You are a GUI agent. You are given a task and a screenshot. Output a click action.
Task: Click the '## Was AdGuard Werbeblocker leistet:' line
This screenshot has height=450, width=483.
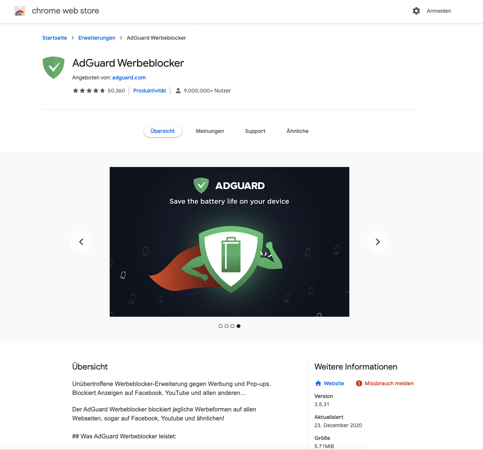tap(124, 436)
